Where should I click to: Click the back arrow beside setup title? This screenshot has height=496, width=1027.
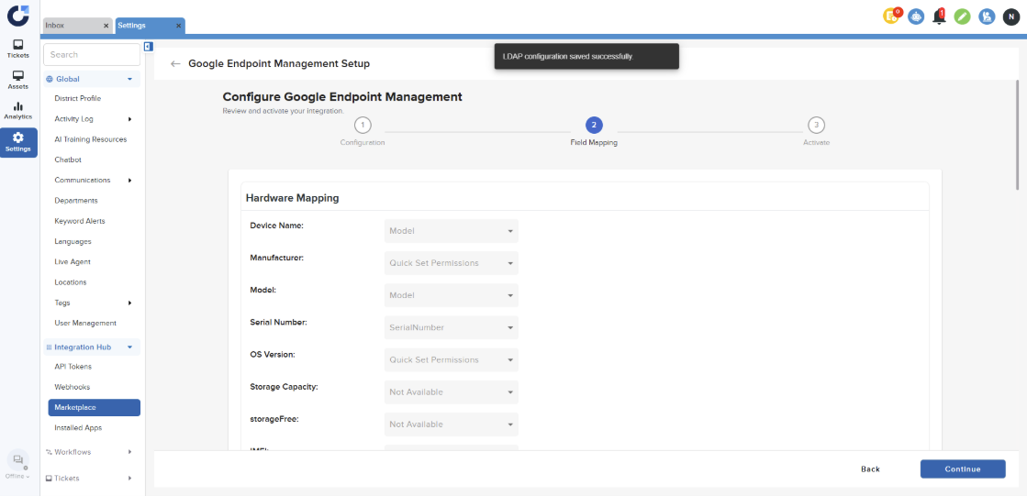click(175, 64)
